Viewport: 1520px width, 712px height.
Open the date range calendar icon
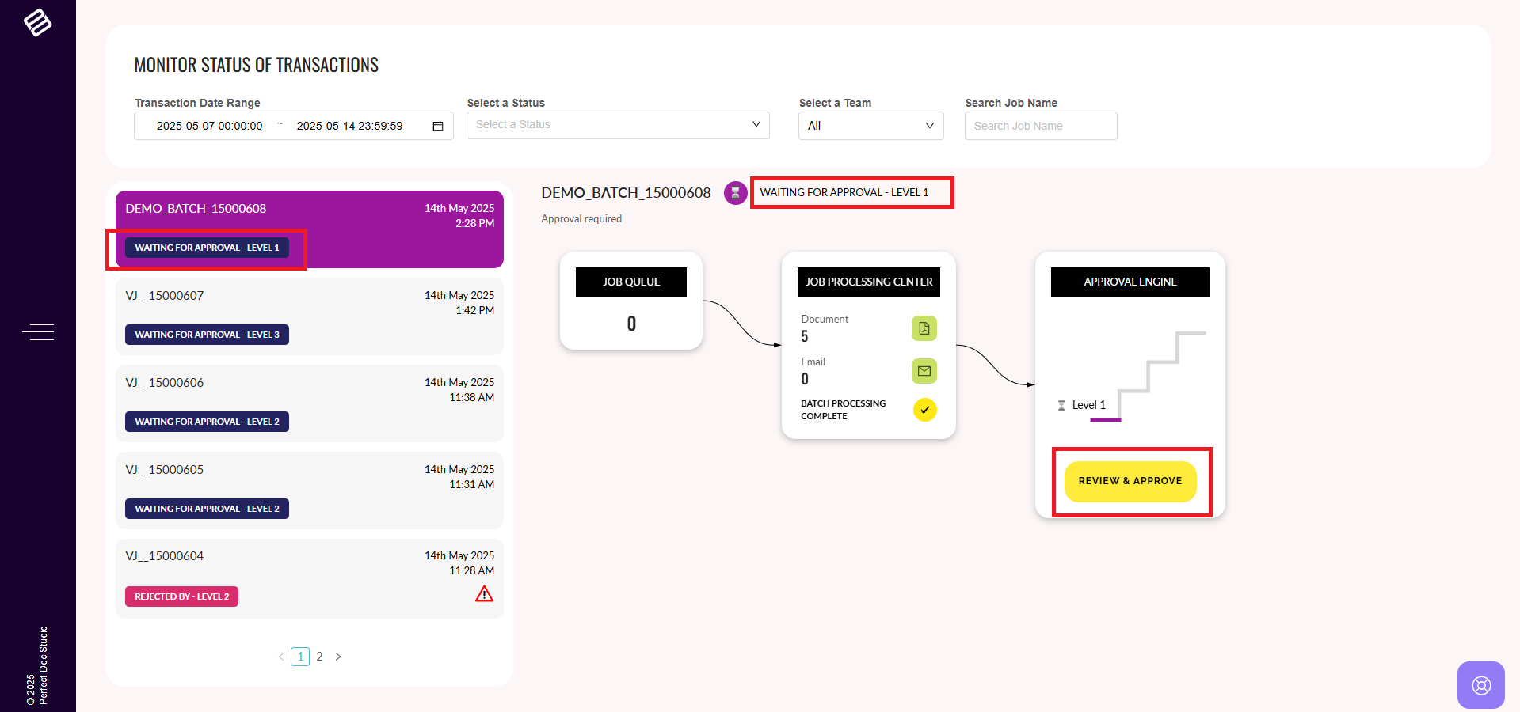click(437, 126)
